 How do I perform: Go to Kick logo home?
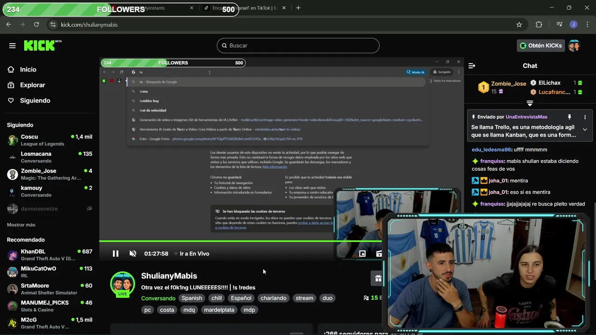[42, 45]
